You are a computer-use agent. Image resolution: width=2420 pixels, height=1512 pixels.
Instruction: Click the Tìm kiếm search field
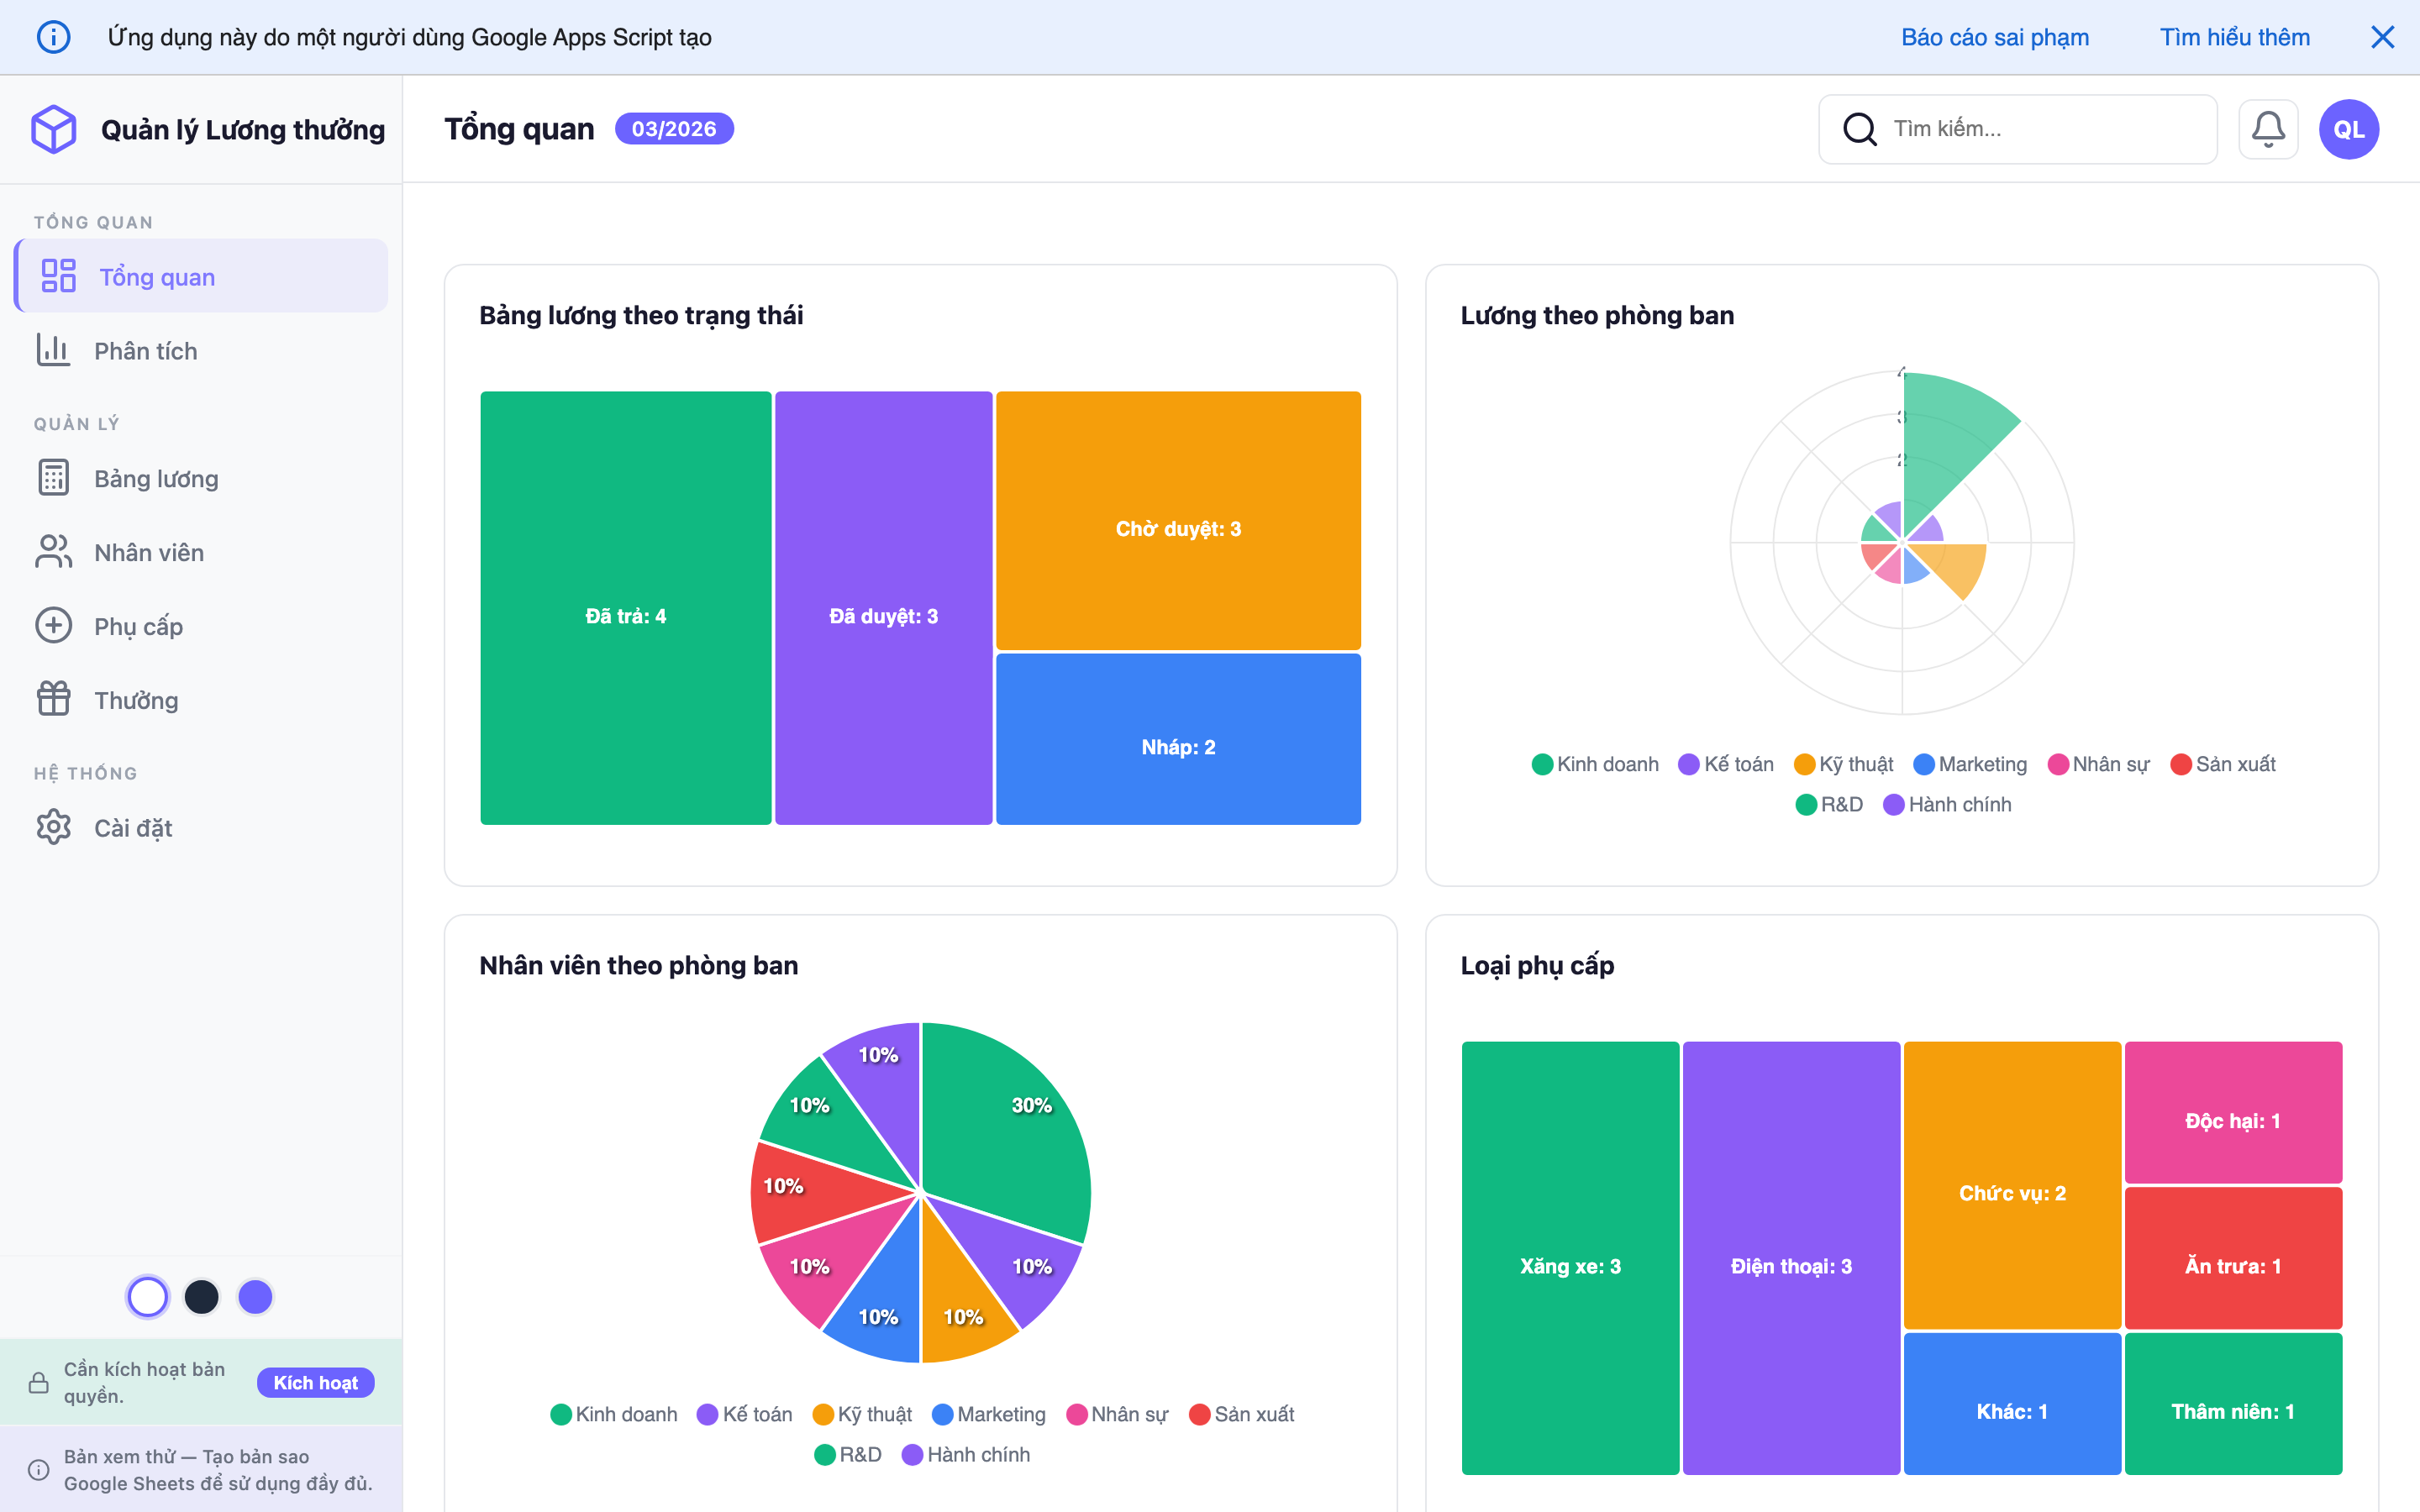click(2040, 129)
